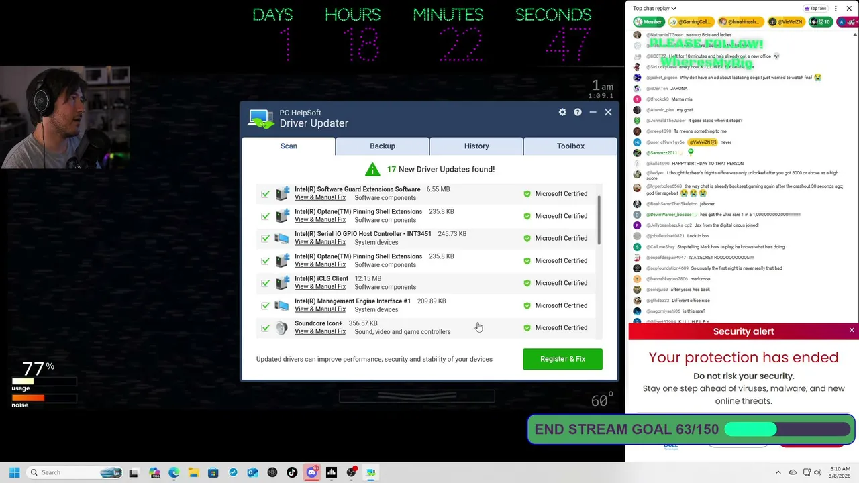The image size is (859, 483).
Task: Open the Toolbox tab
Action: click(570, 146)
